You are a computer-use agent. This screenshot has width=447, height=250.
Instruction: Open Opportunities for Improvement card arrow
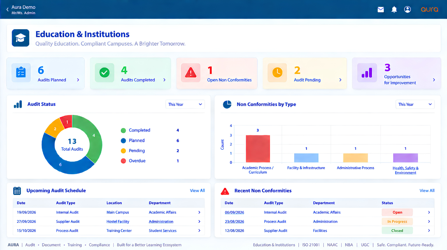click(x=434, y=80)
